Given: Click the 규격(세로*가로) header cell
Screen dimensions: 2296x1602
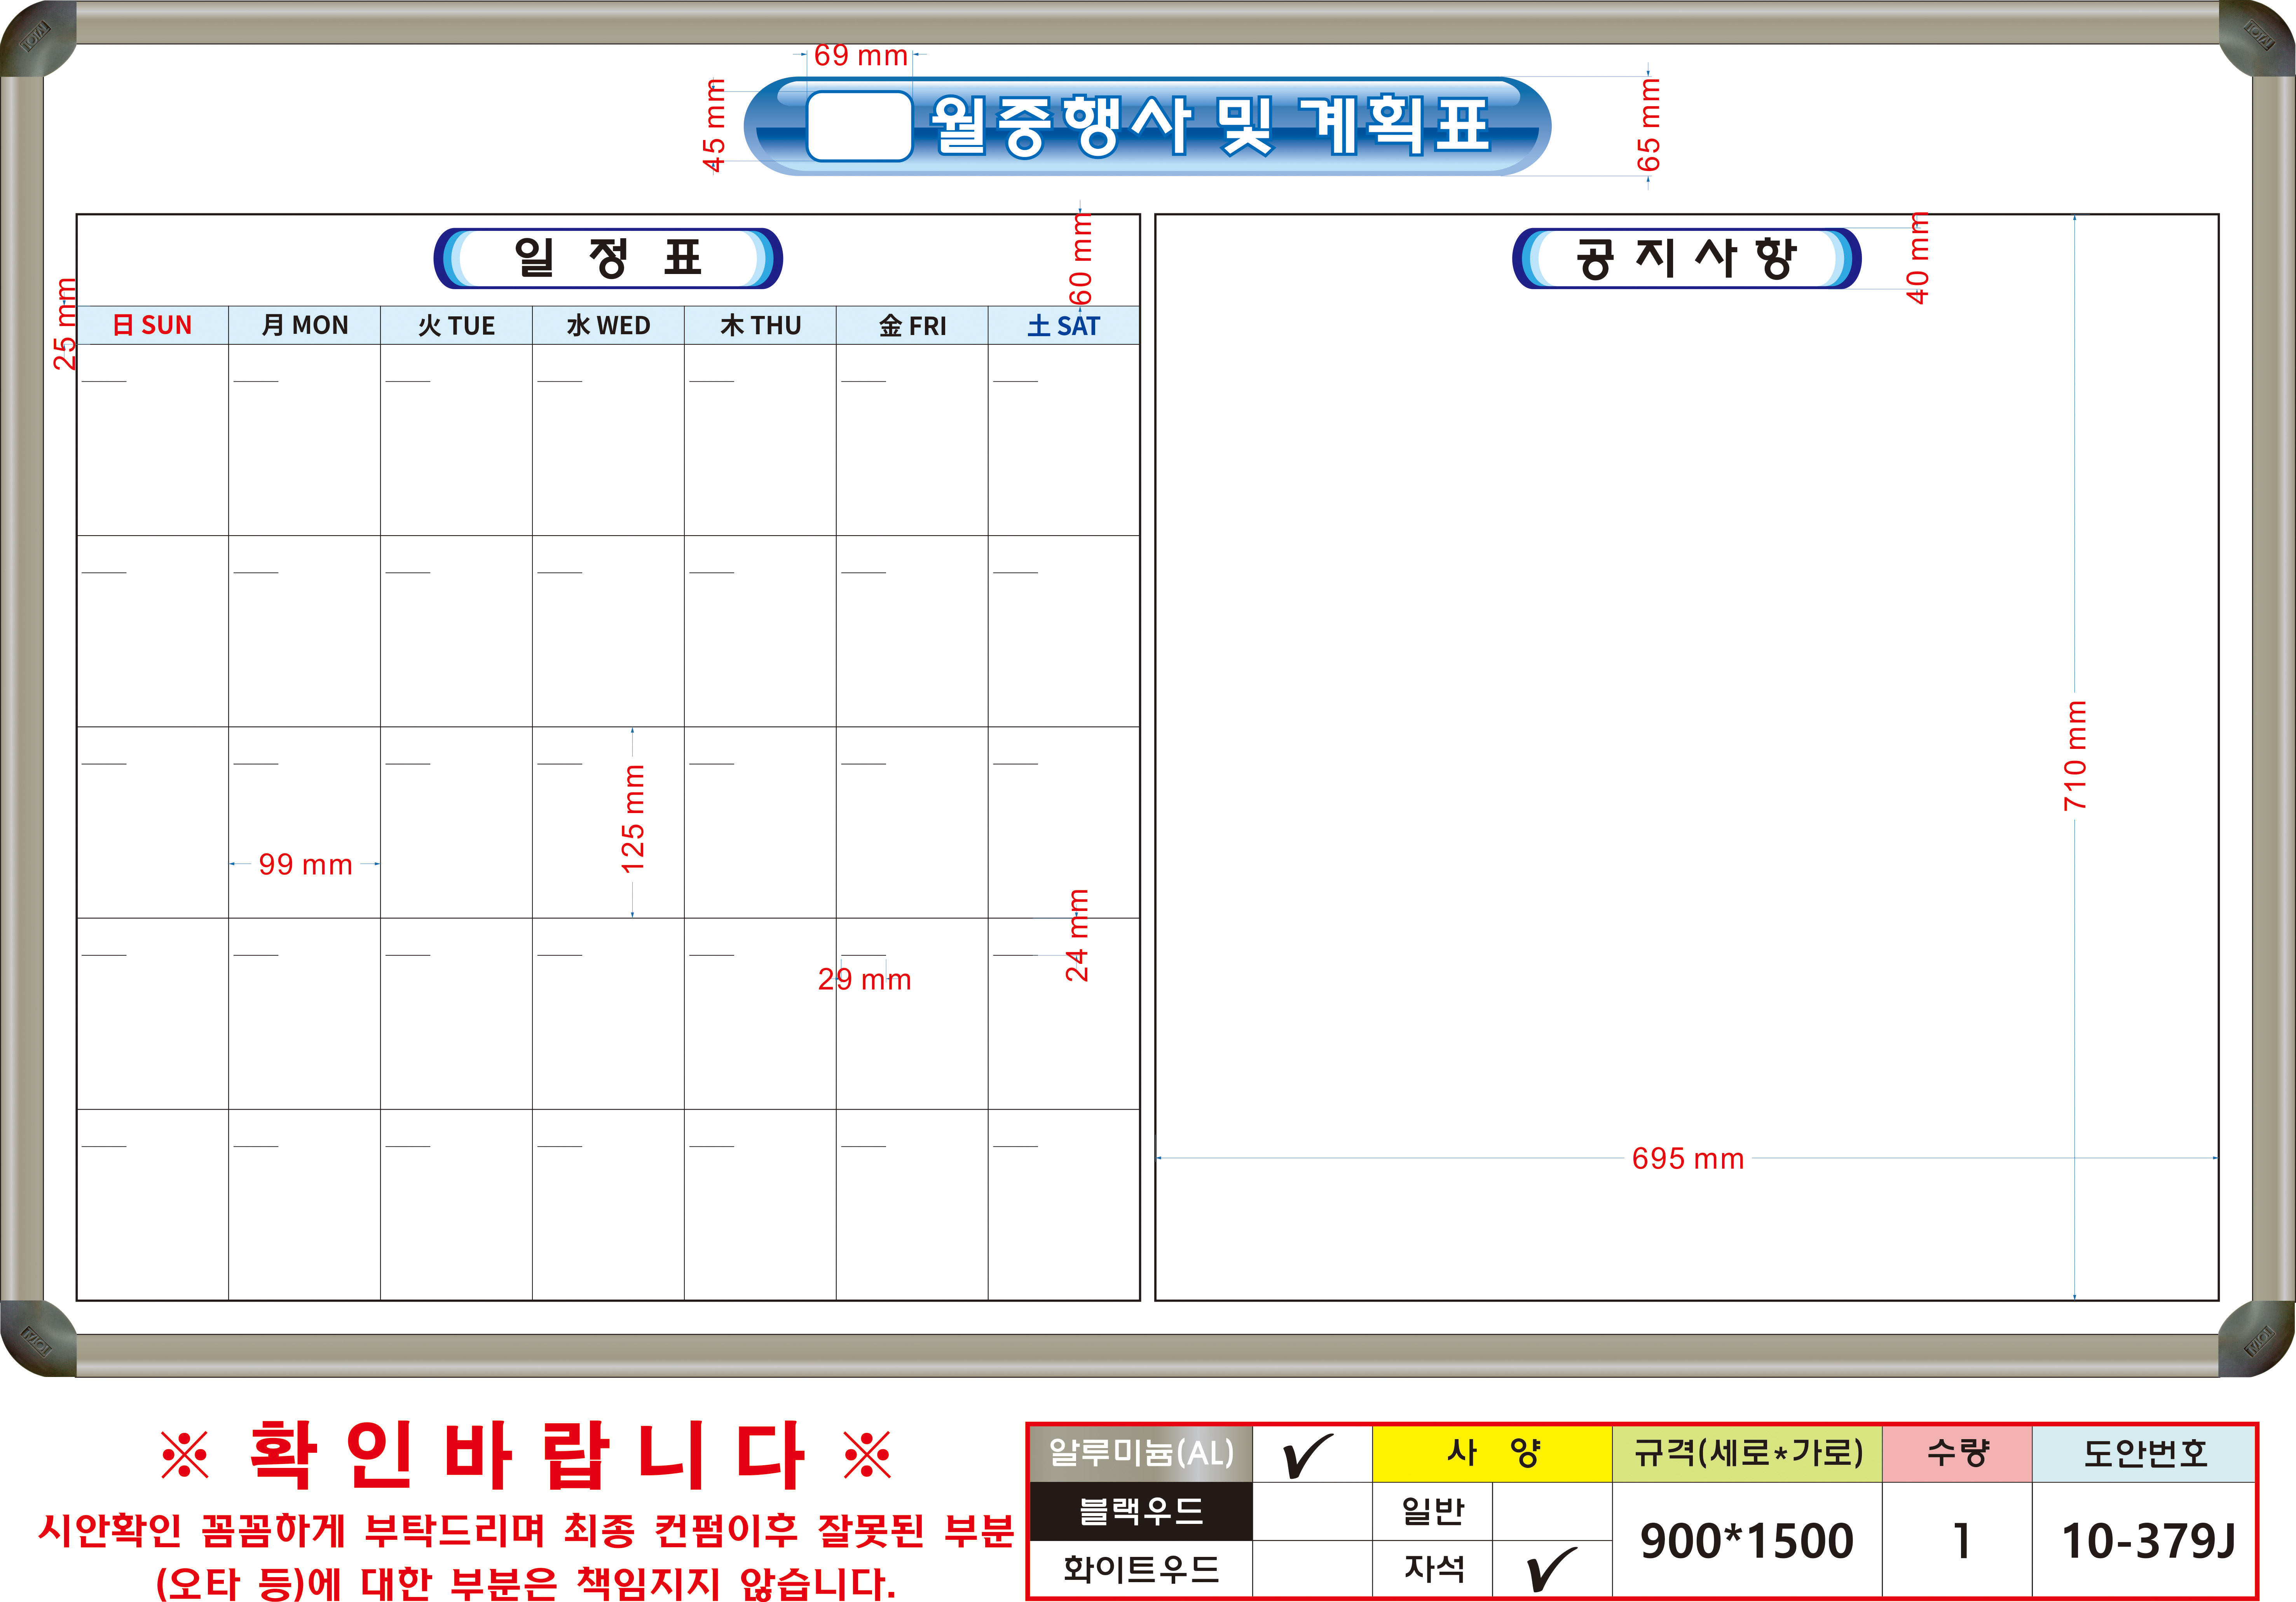Looking at the screenshot, I should [x=1747, y=1454].
